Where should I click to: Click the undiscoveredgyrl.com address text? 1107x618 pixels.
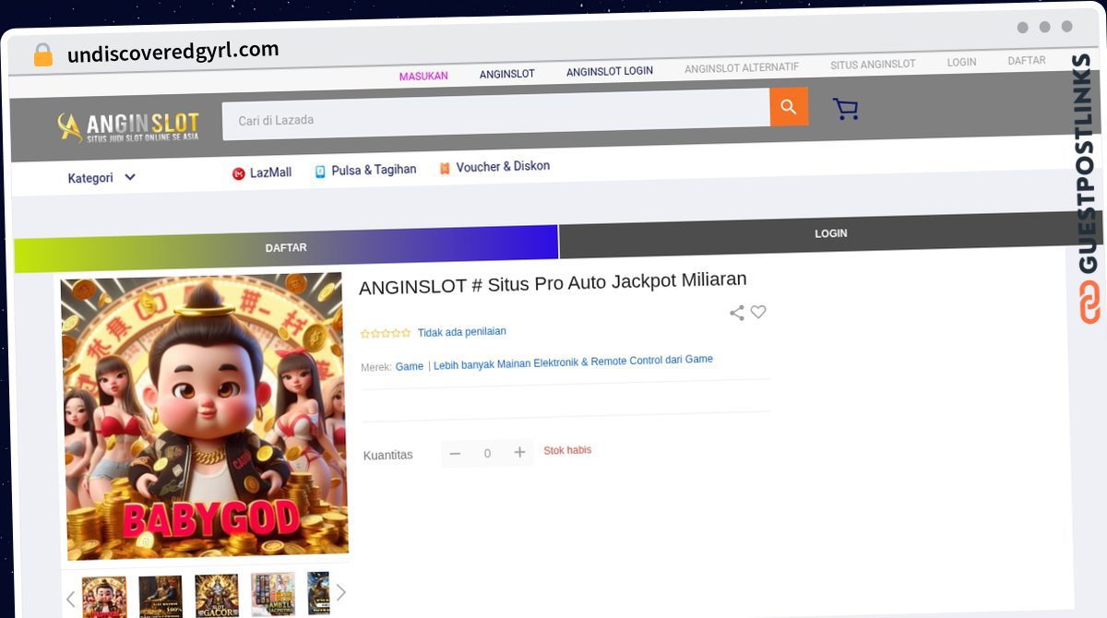click(173, 52)
